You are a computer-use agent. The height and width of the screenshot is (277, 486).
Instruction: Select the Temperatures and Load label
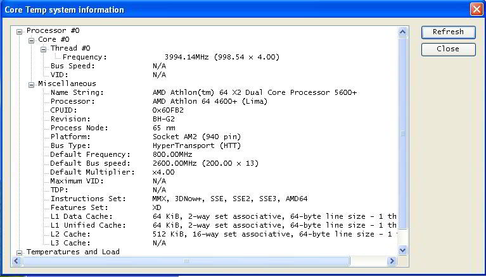pos(73,252)
